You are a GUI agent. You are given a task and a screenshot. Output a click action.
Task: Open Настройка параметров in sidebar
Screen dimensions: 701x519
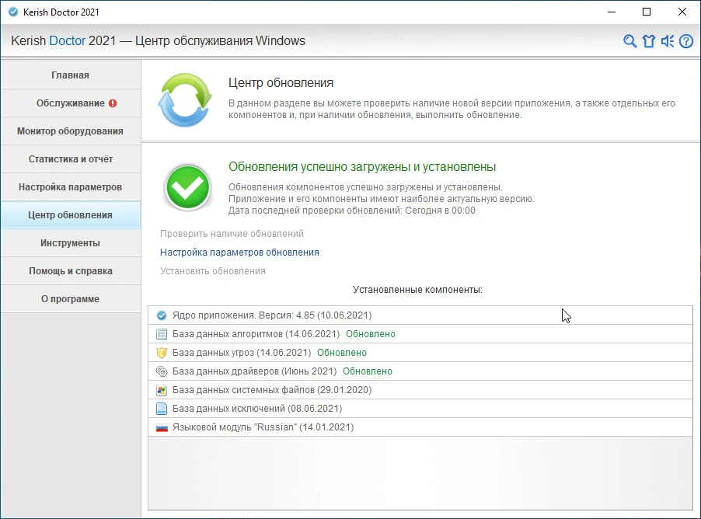point(71,187)
